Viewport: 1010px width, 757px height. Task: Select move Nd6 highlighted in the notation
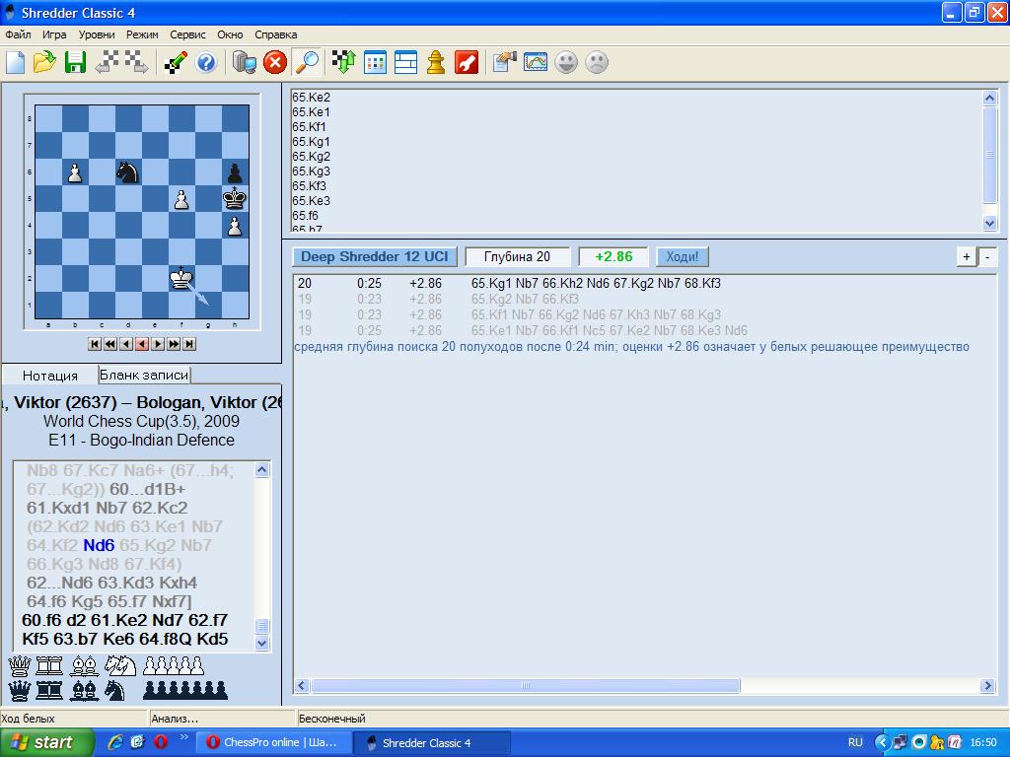point(99,545)
